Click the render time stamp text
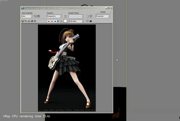The width and height of the screenshot is (180, 121). [x=85, y=110]
